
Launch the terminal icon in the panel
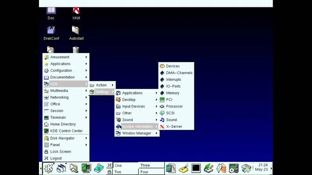click(196, 168)
